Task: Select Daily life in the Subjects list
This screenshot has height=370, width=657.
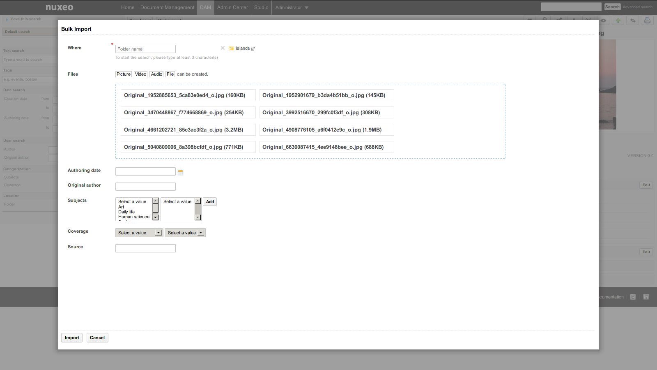Action: coord(126,212)
